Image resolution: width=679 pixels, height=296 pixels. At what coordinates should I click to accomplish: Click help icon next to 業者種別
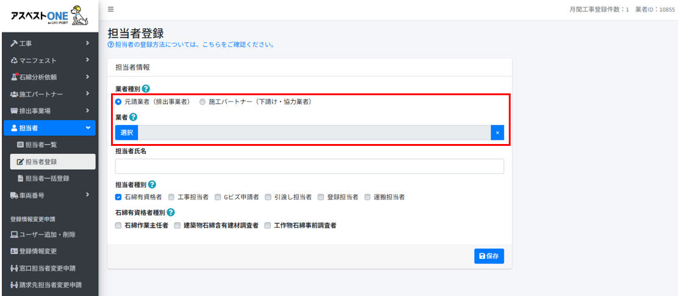[146, 89]
